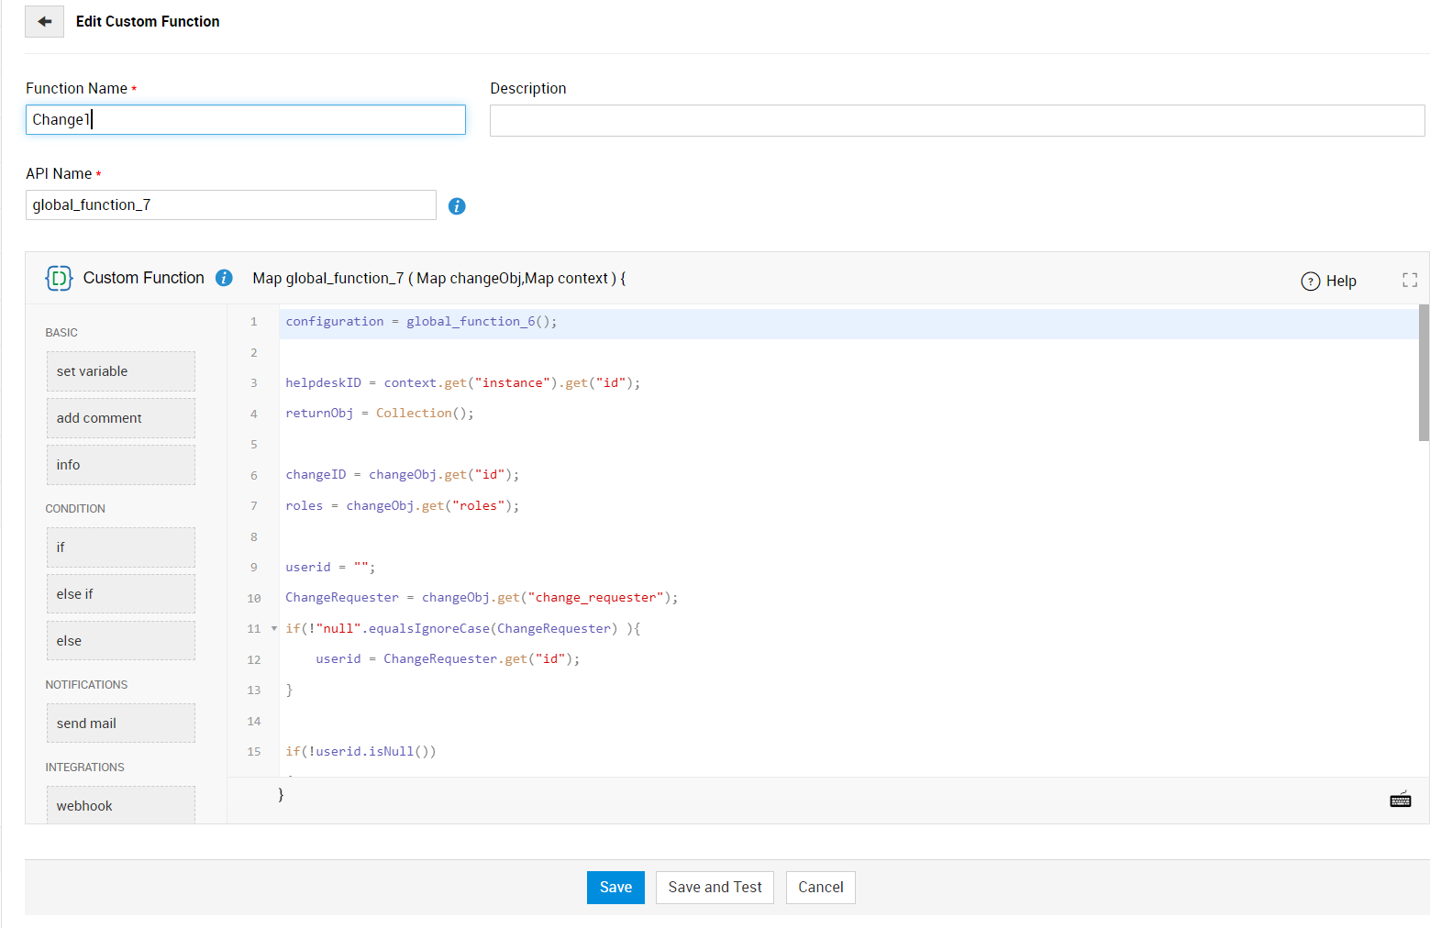Viewport: 1441px width, 928px height.
Task: Collapse the code fold at line 11
Action: coord(274,629)
